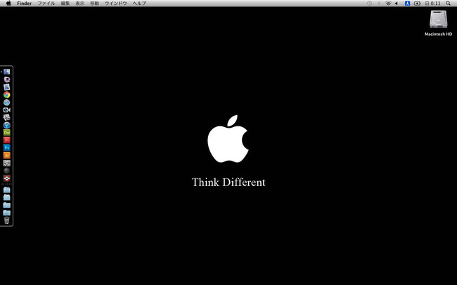Launch Google Chrome from the Dock
Viewport: 457px width, 285px height.
(x=7, y=95)
